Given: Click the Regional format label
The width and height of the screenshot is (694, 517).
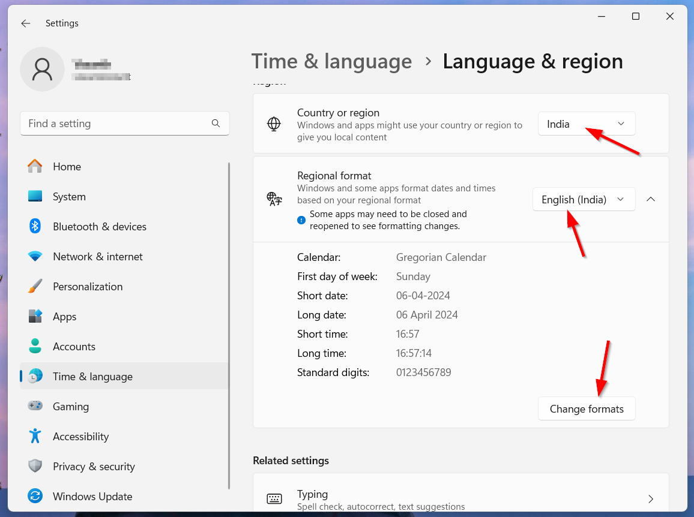Looking at the screenshot, I should pos(334,176).
